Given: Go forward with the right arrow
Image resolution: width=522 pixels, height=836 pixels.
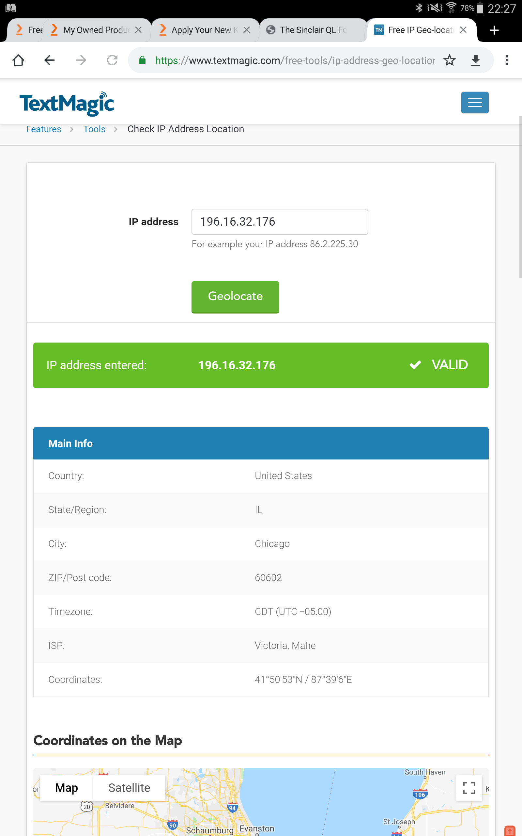Looking at the screenshot, I should pyautogui.click(x=81, y=60).
